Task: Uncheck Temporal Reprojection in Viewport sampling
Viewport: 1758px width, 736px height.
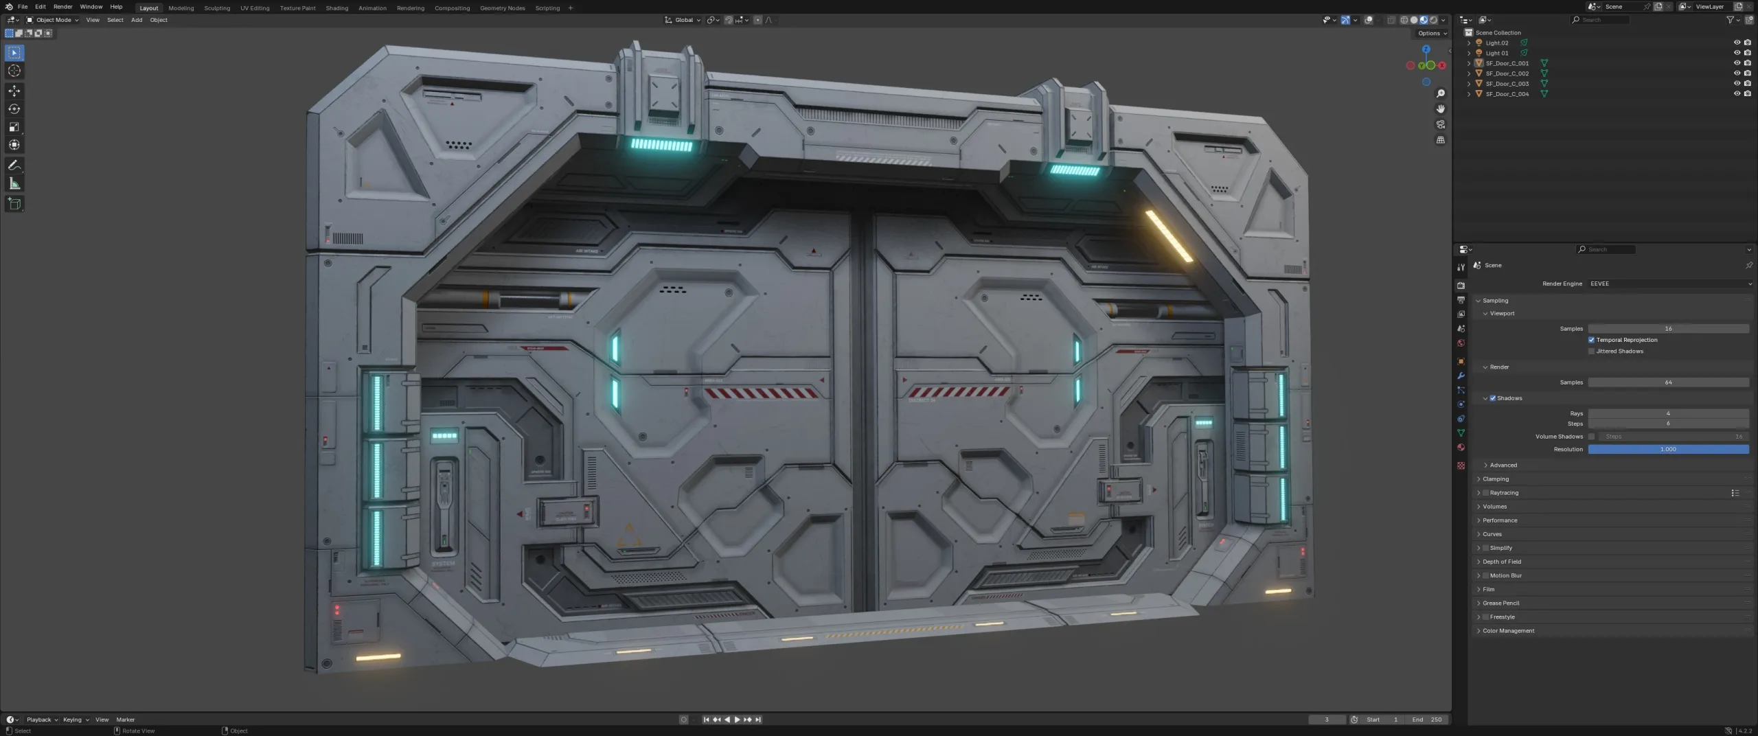Action: tap(1592, 340)
